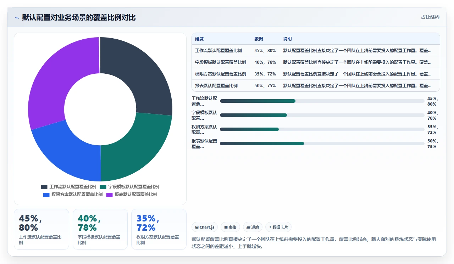Select the Chart.js tag chip
This screenshot has width=454, height=264.
click(205, 227)
